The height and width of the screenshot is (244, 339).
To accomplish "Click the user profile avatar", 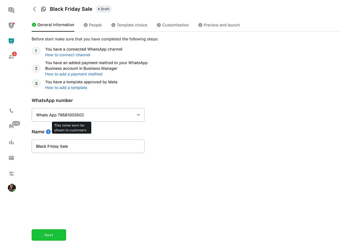I will tap(12, 188).
